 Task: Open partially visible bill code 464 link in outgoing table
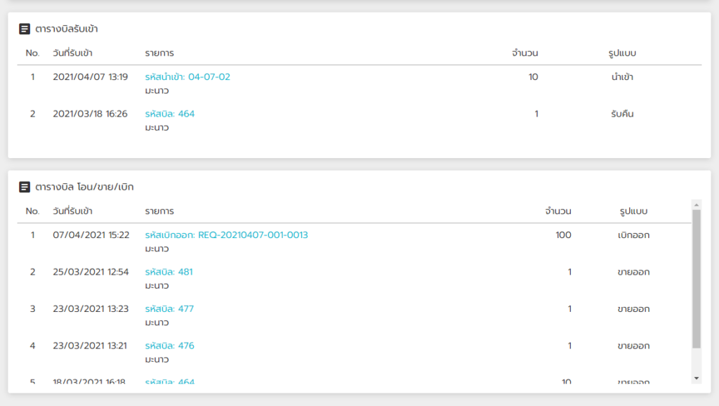point(170,381)
